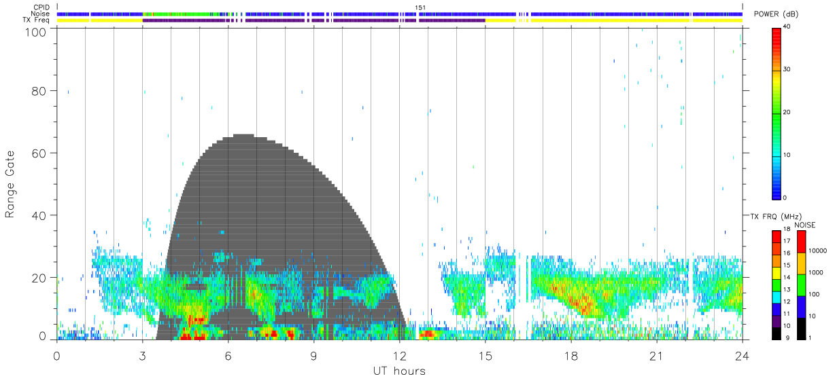Click the NOISE legend title
835x385 pixels.
pyautogui.click(x=804, y=225)
